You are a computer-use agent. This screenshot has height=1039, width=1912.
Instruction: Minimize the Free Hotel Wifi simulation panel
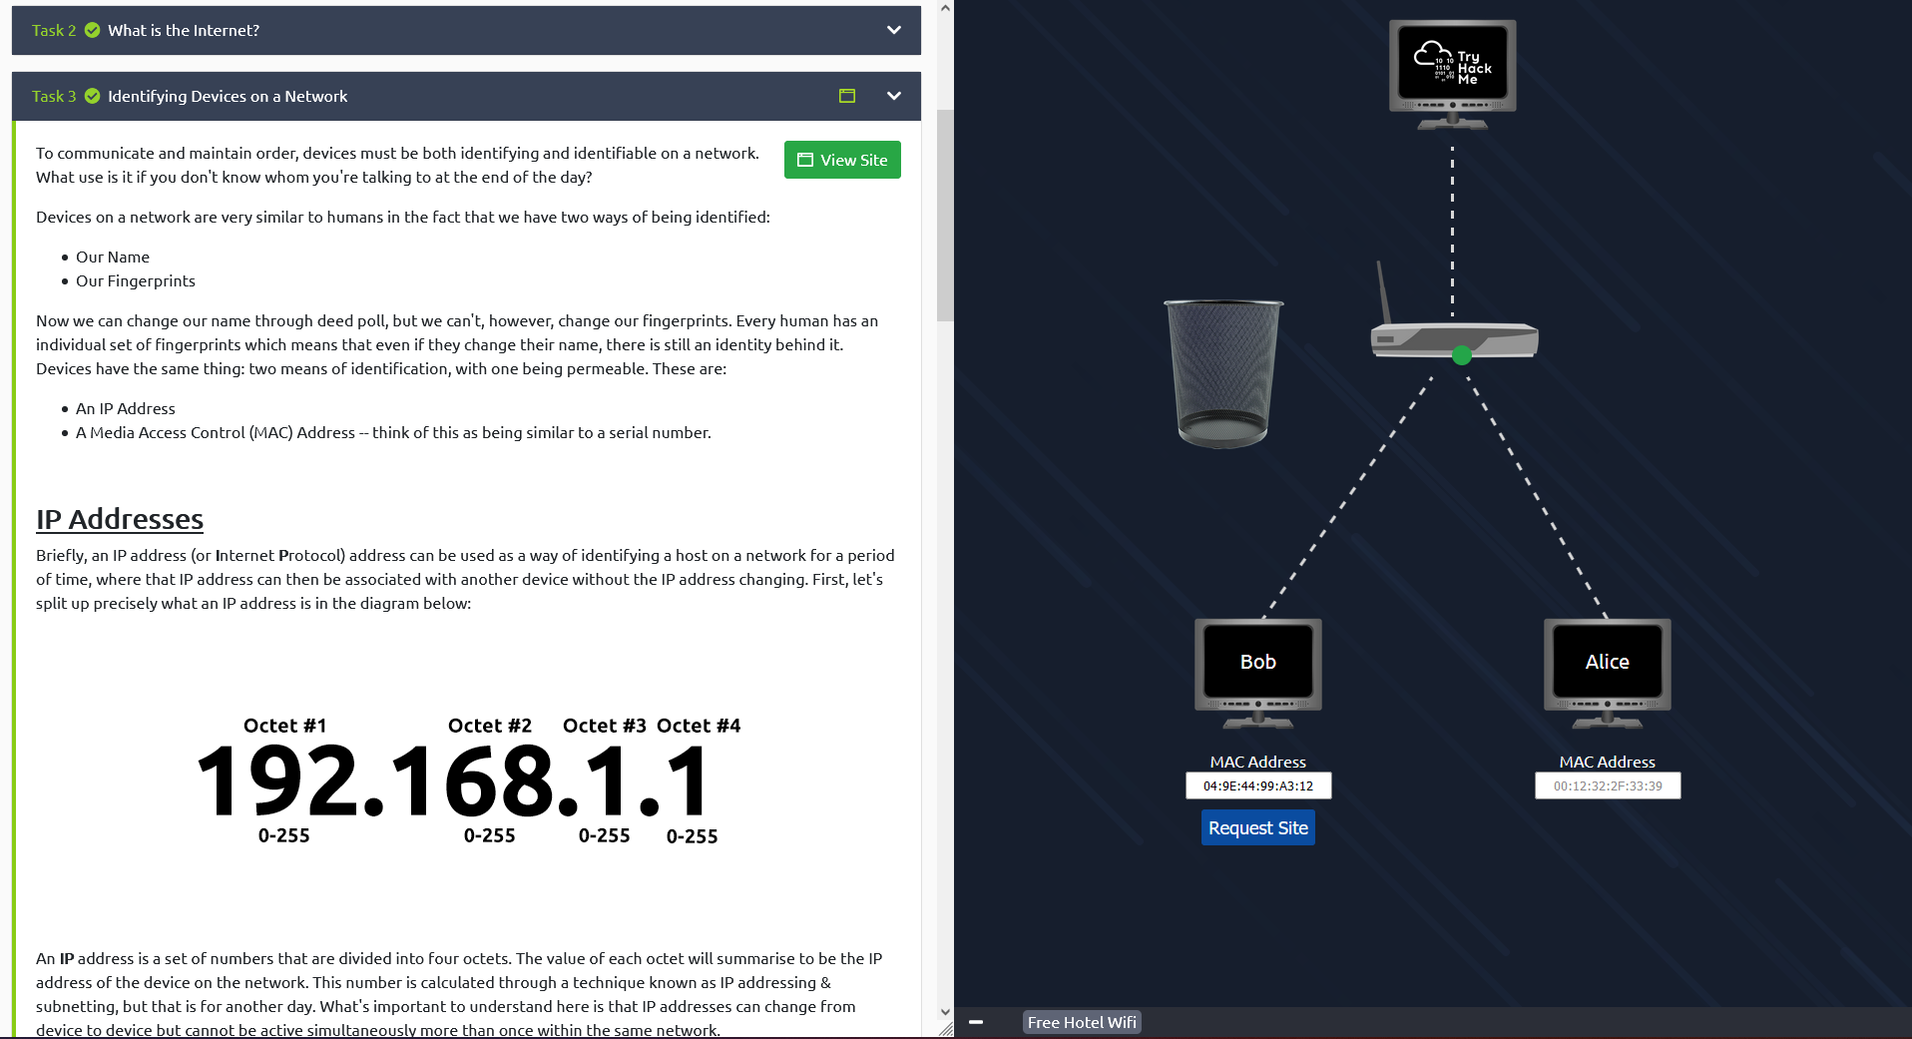(977, 1022)
